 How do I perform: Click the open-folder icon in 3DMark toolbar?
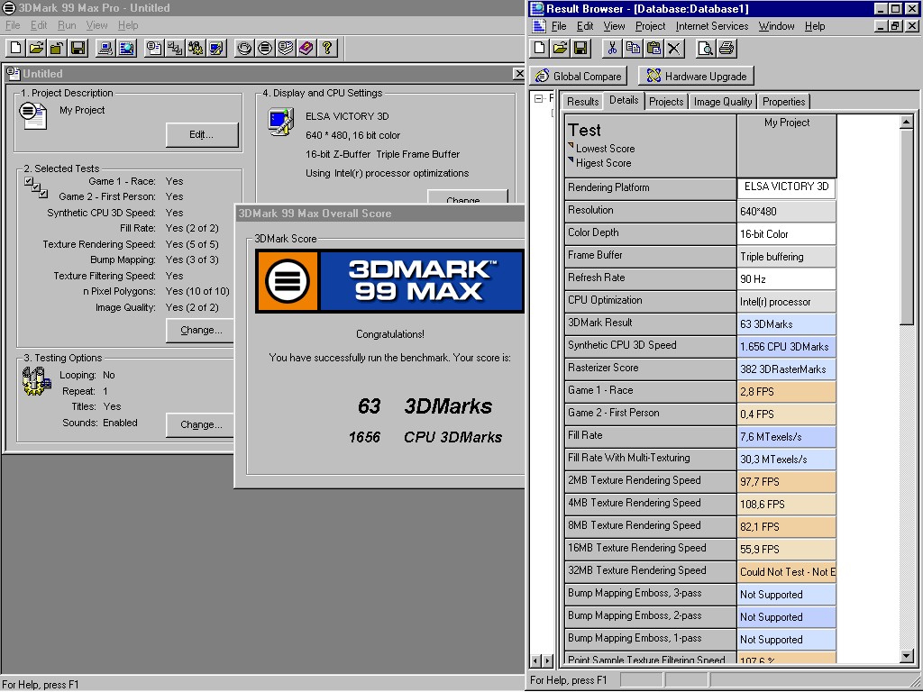click(x=36, y=49)
